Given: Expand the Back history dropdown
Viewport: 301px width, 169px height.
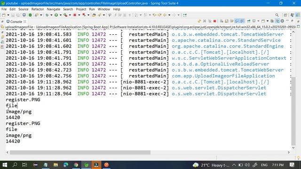Looking at the screenshot, I should [x=169, y=15].
